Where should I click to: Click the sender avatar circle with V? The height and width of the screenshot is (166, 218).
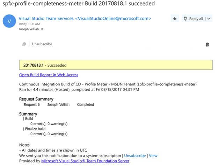click(x=9, y=21)
